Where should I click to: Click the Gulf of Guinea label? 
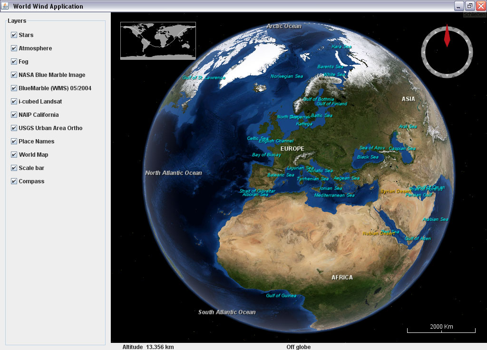point(281,296)
